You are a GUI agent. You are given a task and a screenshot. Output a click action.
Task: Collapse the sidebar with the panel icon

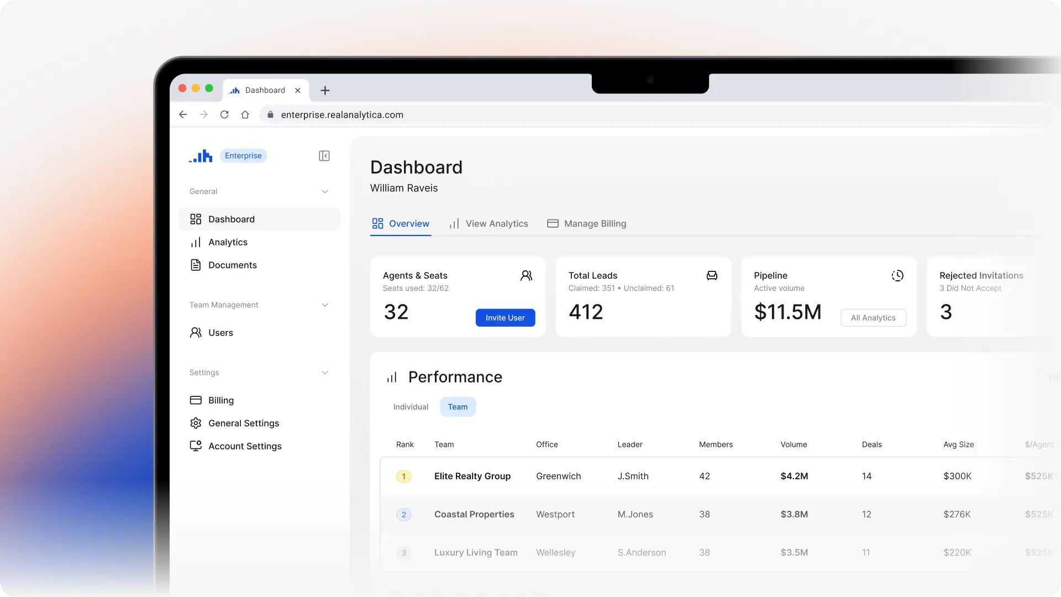(x=324, y=156)
